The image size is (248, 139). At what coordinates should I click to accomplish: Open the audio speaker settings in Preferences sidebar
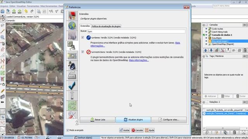[72, 66]
